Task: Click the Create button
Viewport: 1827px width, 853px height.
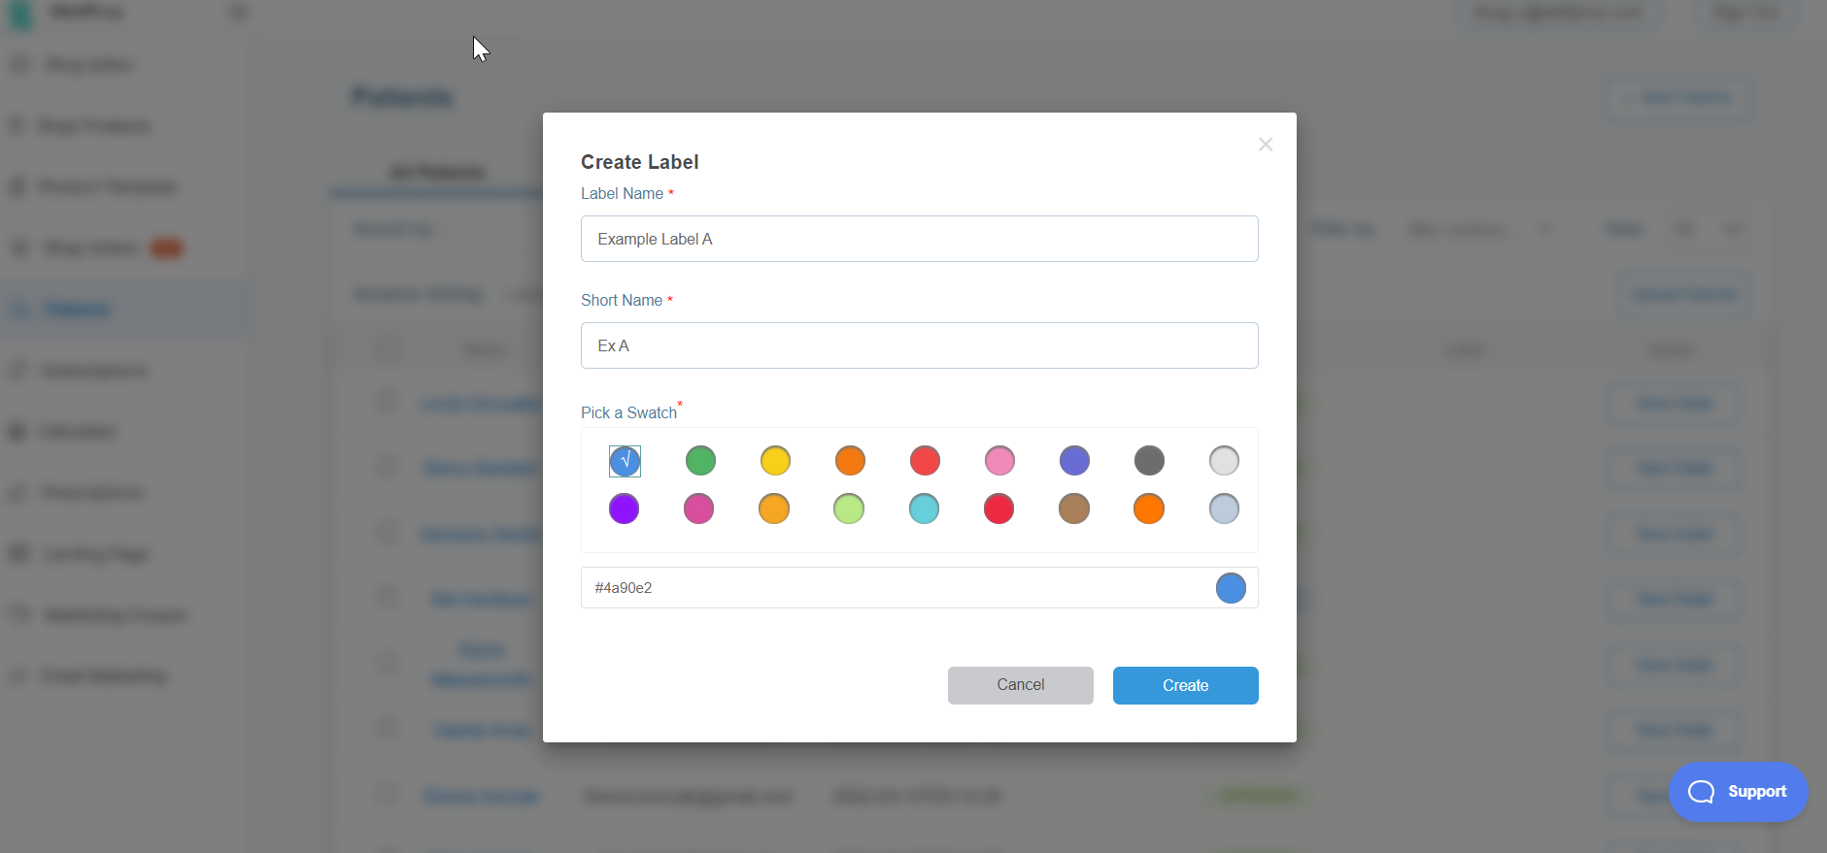Action: coord(1185,685)
